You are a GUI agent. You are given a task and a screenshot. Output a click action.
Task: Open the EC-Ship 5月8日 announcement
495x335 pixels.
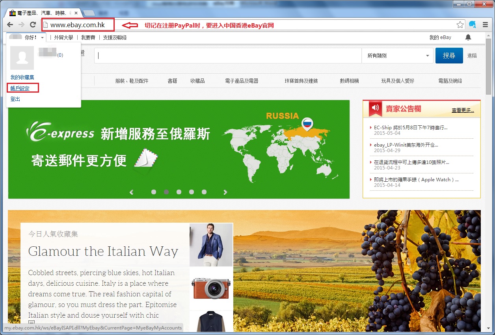[x=411, y=127]
